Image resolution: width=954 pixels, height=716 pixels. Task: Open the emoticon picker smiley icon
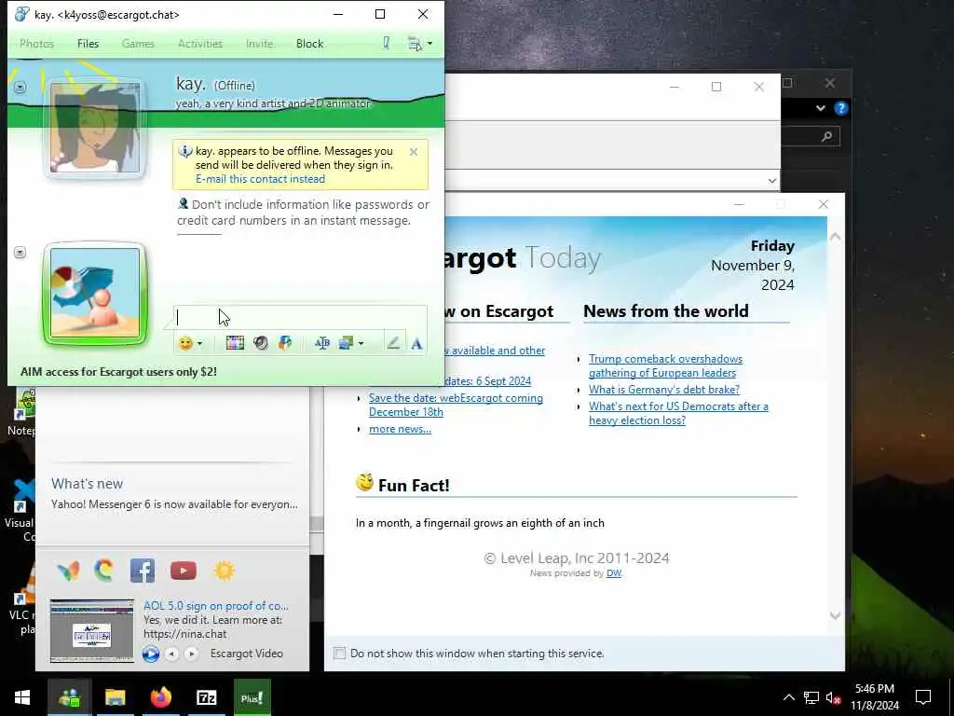(x=185, y=343)
